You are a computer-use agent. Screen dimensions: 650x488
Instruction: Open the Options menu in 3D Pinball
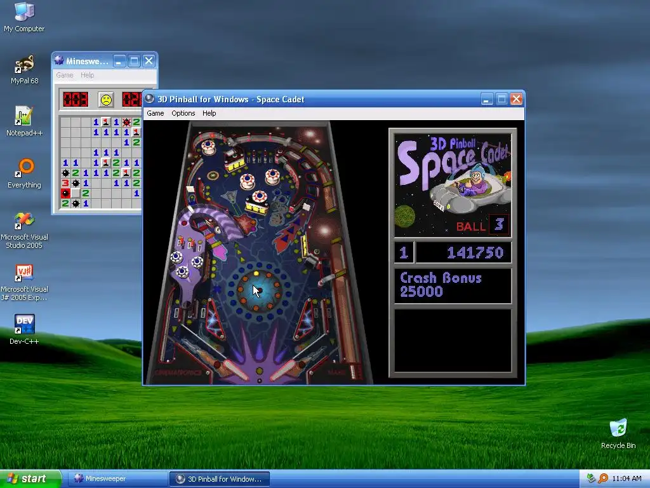[183, 113]
